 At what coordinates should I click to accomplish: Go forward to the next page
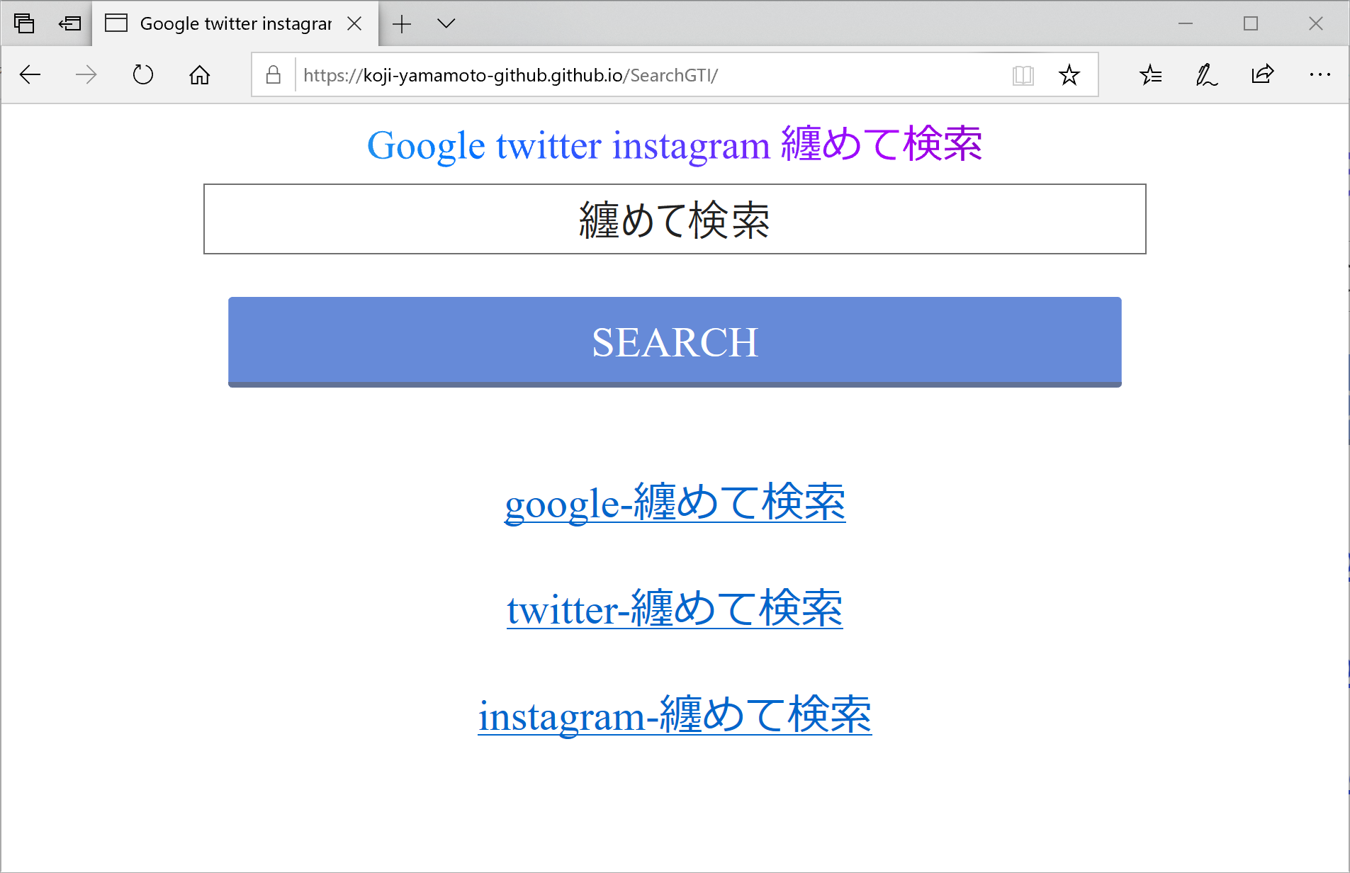tap(86, 74)
